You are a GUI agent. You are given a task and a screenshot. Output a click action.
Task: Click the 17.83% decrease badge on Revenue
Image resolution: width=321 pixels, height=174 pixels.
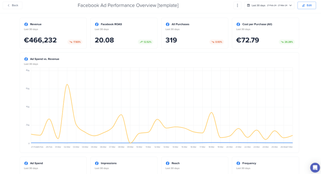pos(75,42)
